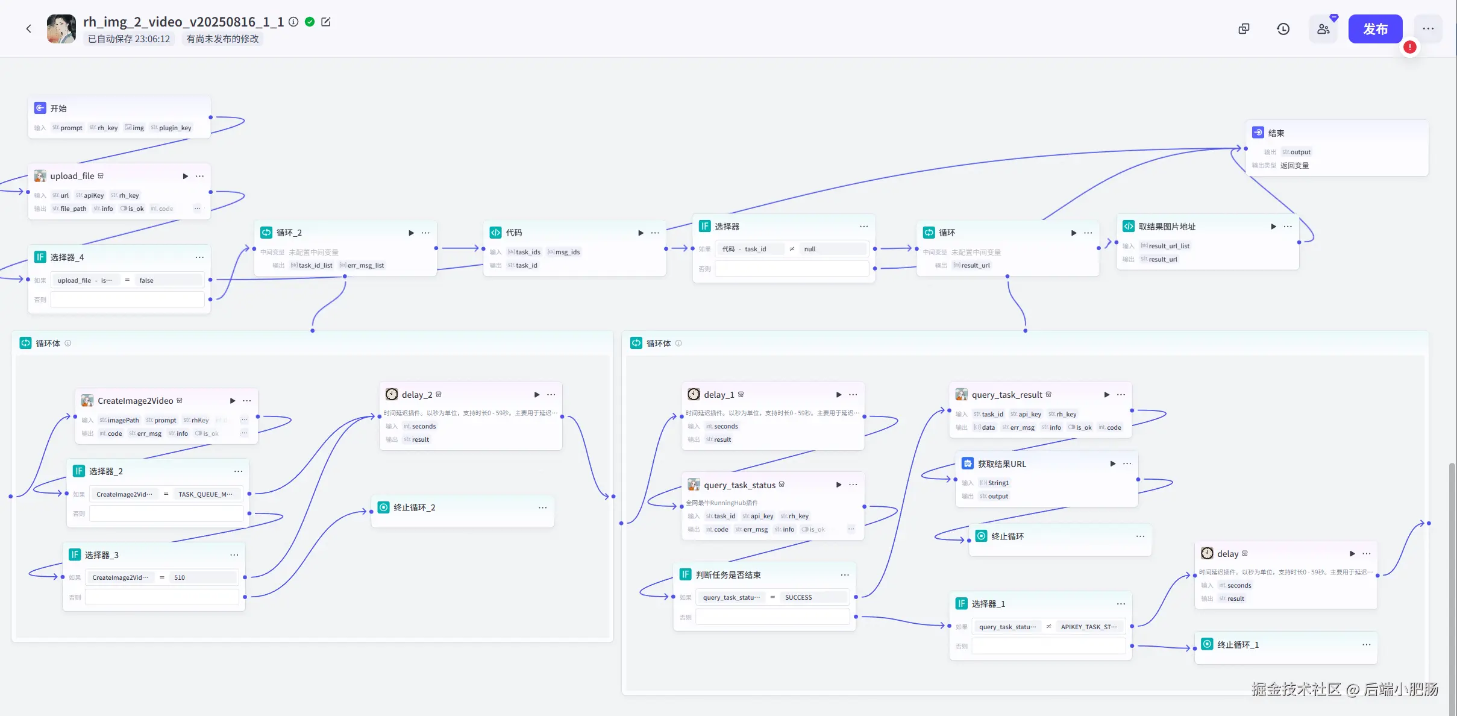
Task: Click the back arrow in header
Action: click(x=28, y=28)
